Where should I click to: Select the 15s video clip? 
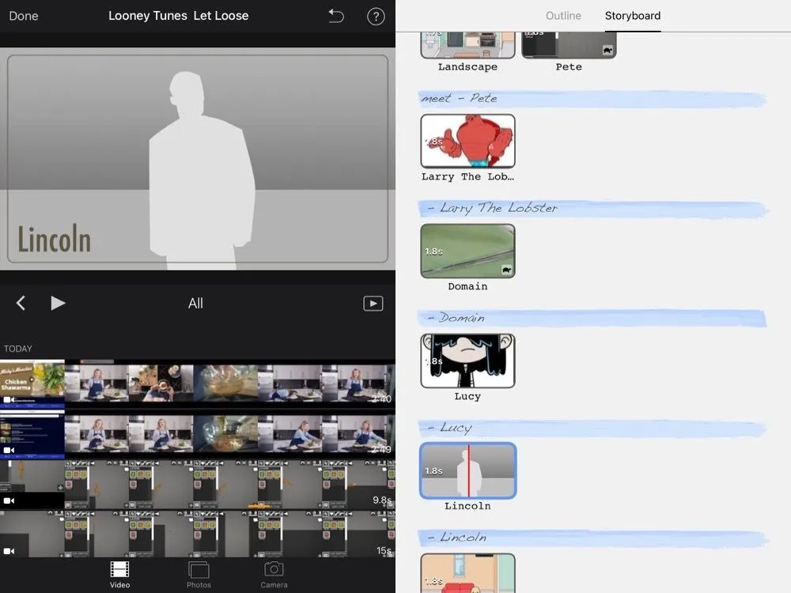pyautogui.click(x=198, y=534)
